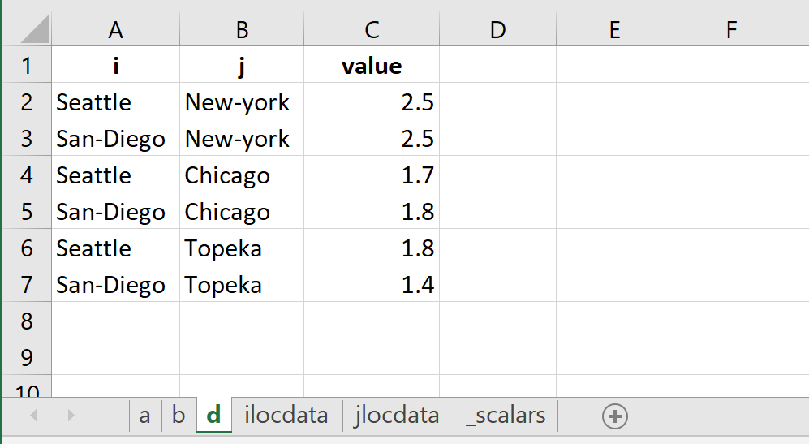
Task: Click the select-all corner triangle
Action: 35,29
